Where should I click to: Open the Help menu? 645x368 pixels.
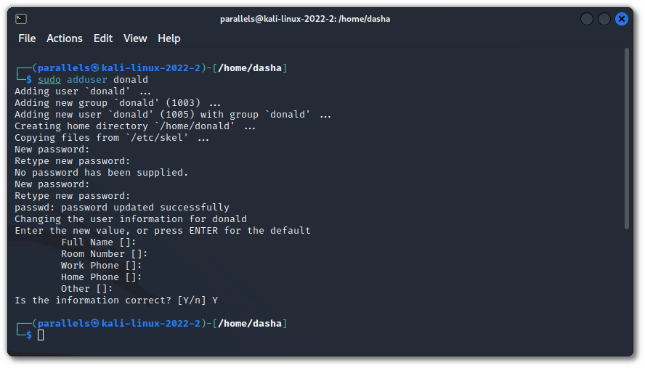tap(169, 38)
